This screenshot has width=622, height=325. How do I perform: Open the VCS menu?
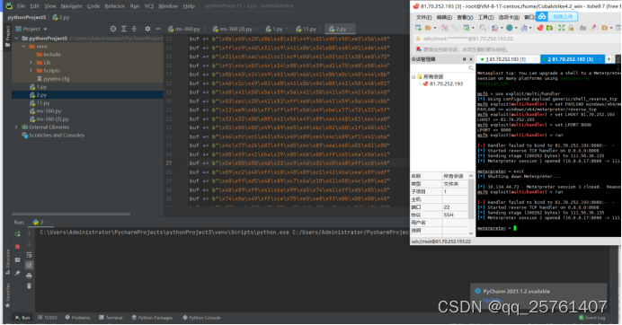pos(149,6)
